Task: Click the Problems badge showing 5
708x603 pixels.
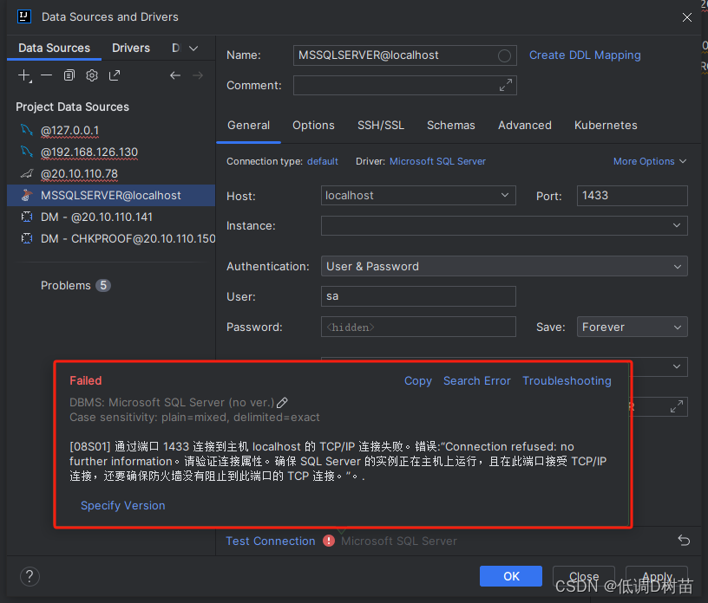Action: click(x=103, y=285)
